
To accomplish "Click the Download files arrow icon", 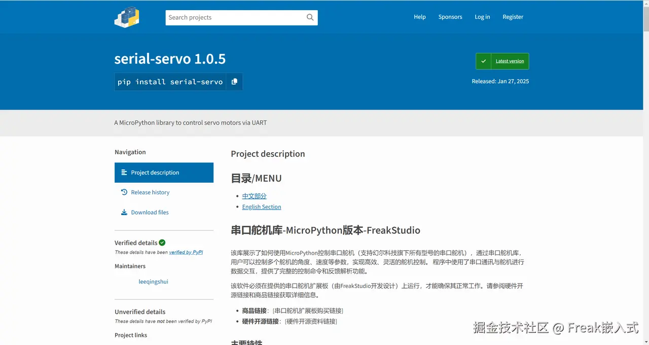I will pos(124,213).
